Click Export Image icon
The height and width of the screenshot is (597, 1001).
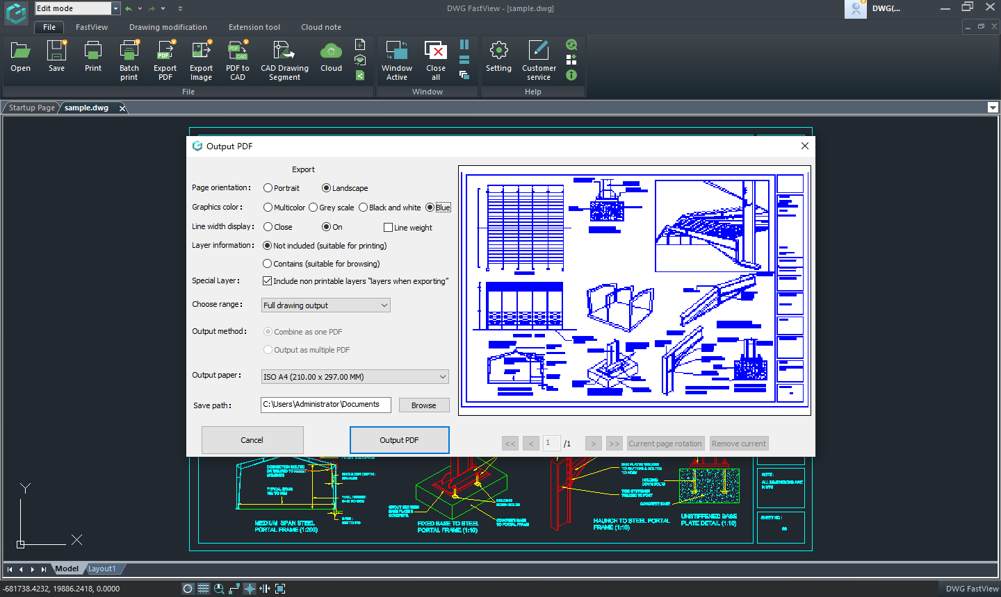point(202,51)
